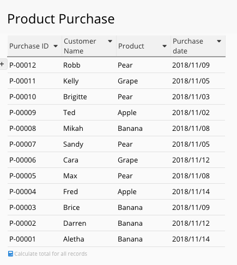
Task: Open the Purchase ID column dropdown arrow
Action: [x=56, y=46]
